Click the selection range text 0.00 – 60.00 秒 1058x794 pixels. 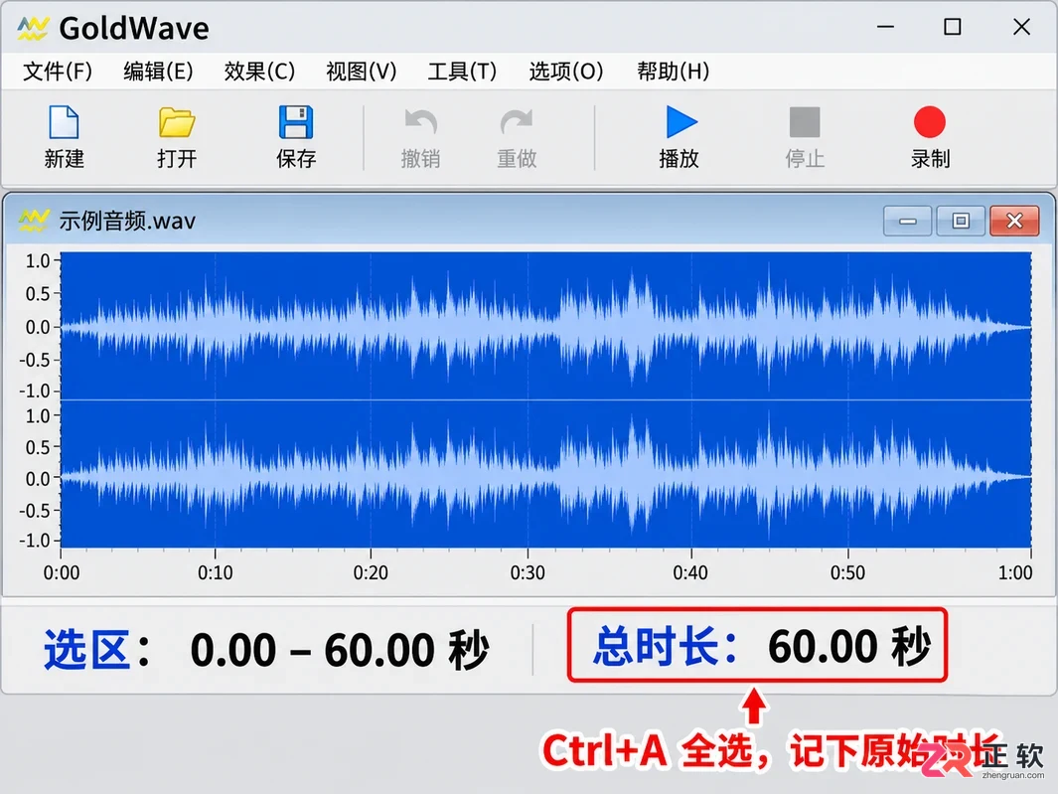(340, 650)
